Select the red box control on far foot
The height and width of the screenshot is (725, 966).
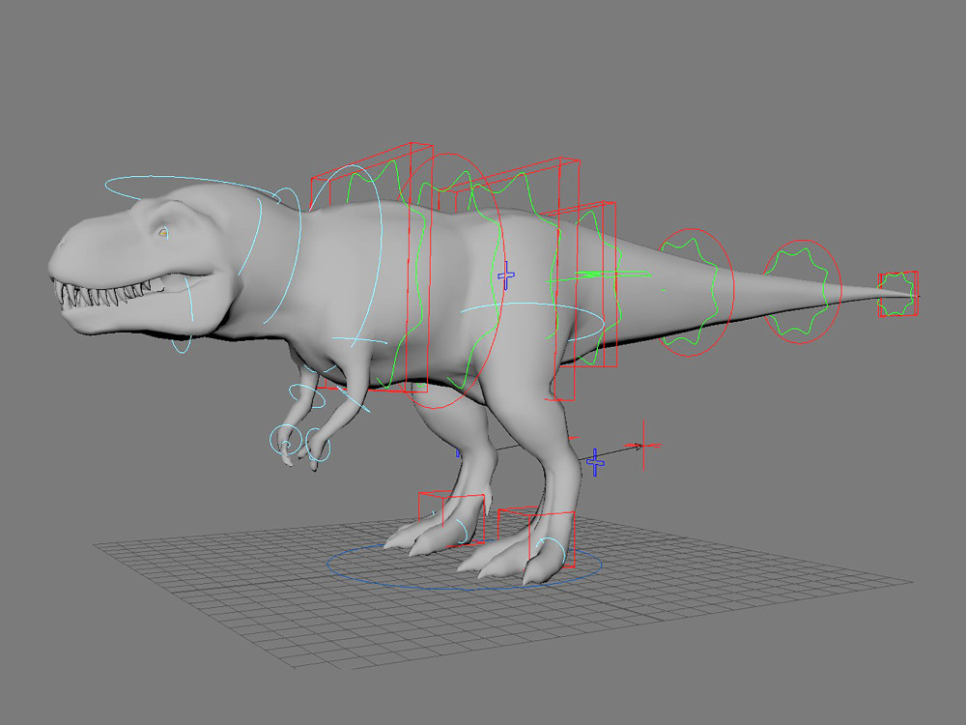(451, 518)
